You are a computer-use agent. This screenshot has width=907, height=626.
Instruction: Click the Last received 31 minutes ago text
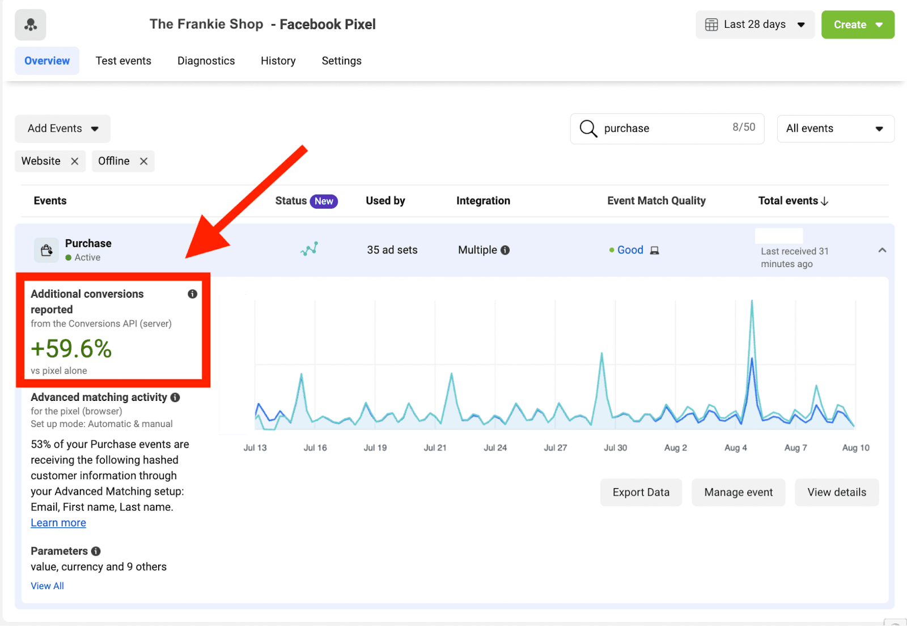(x=795, y=257)
